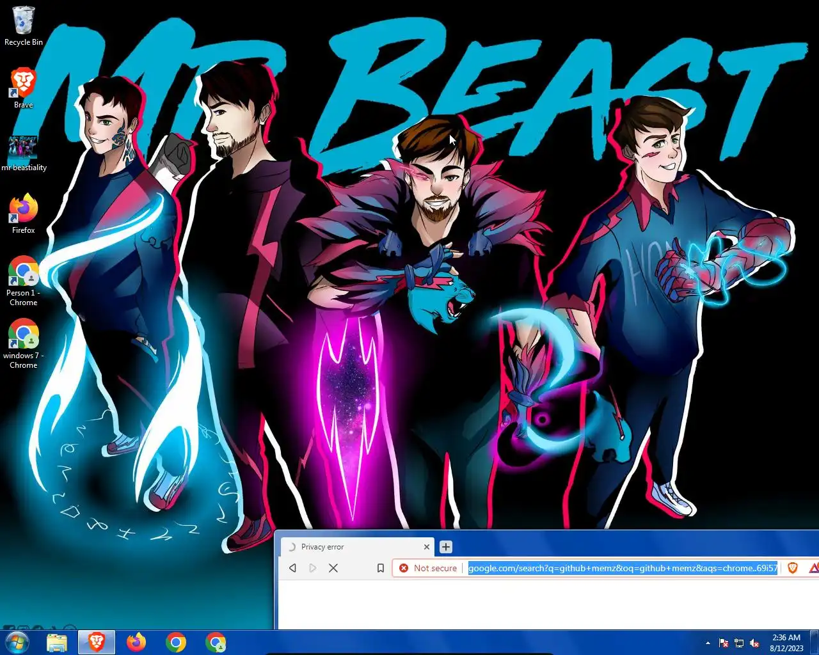This screenshot has height=655, width=819.
Task: Open the clock showing 2:36 AM
Action: pos(786,643)
